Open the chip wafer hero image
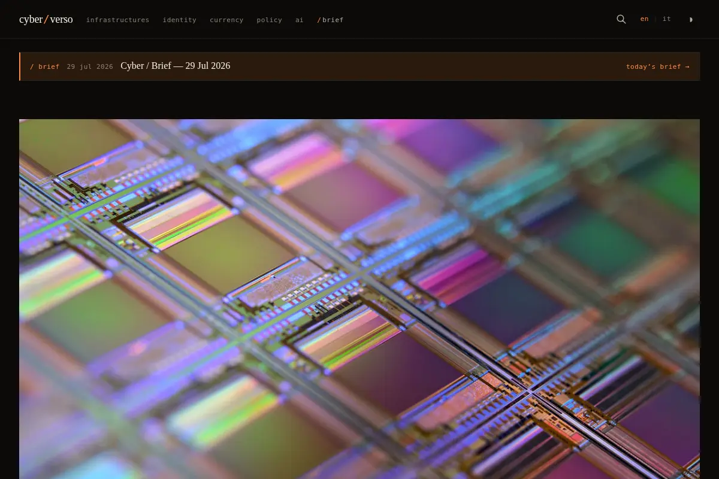The height and width of the screenshot is (479, 719). pyautogui.click(x=359, y=299)
